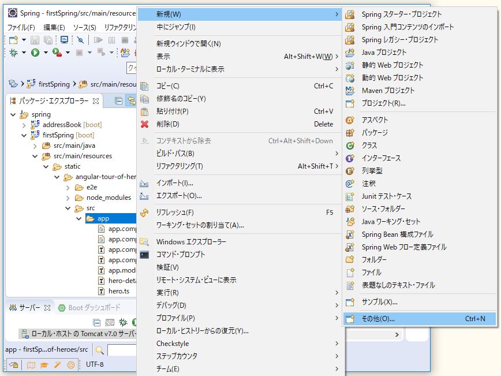Click UTF-8 encoding in status bar
The height and width of the screenshot is (376, 501).
[95, 364]
